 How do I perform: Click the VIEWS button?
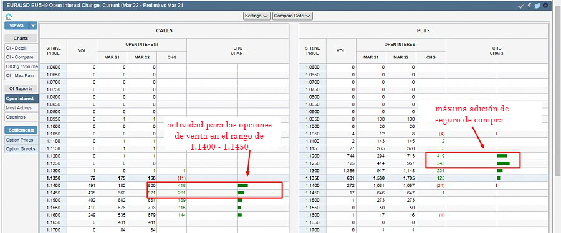[17, 25]
